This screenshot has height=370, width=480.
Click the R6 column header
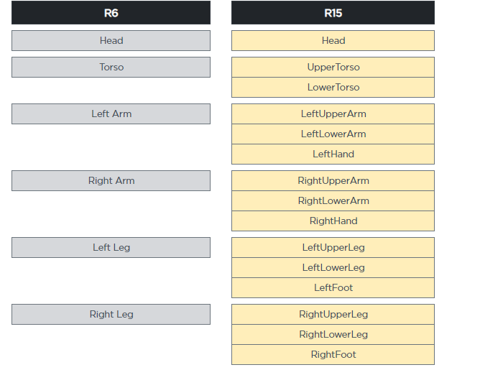[x=111, y=13]
